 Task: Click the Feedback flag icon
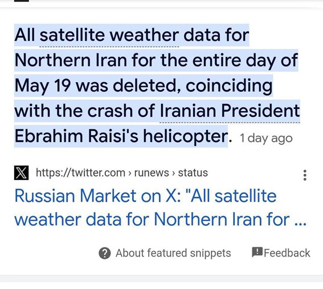tap(257, 252)
